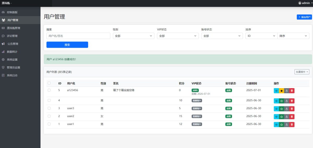Check the box for user a123456
This screenshot has height=148, width=313.
(49, 90)
